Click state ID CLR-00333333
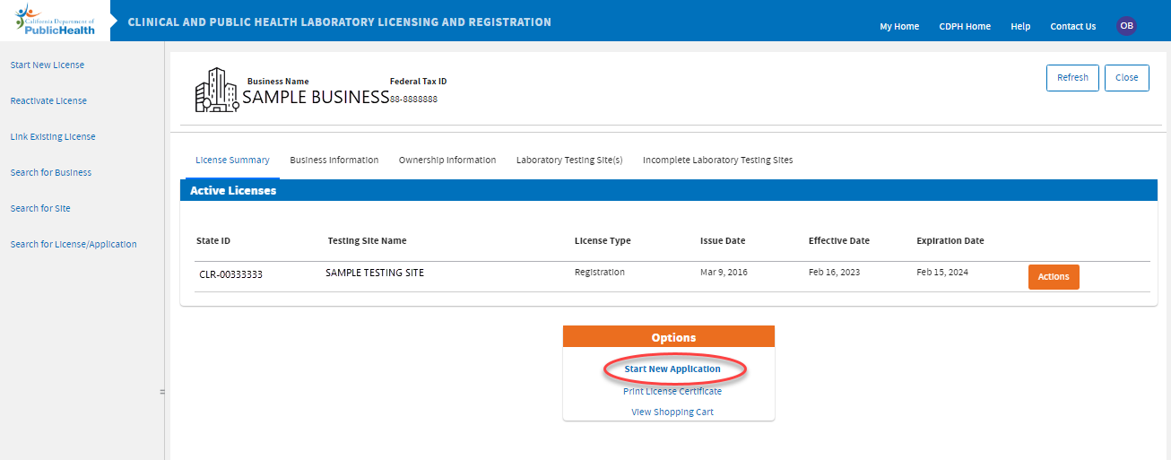This screenshot has width=1171, height=460. click(x=231, y=275)
